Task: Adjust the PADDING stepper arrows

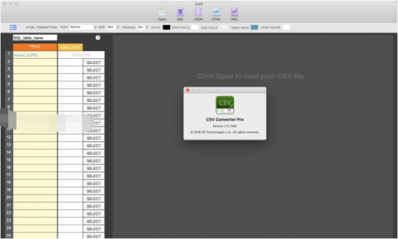Action: [x=147, y=27]
